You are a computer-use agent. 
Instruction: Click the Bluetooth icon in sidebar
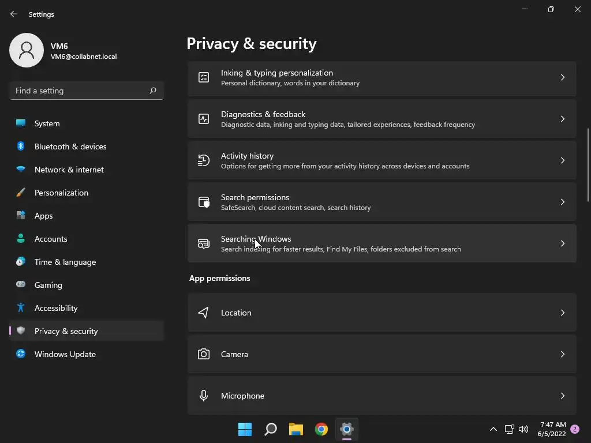point(21,147)
